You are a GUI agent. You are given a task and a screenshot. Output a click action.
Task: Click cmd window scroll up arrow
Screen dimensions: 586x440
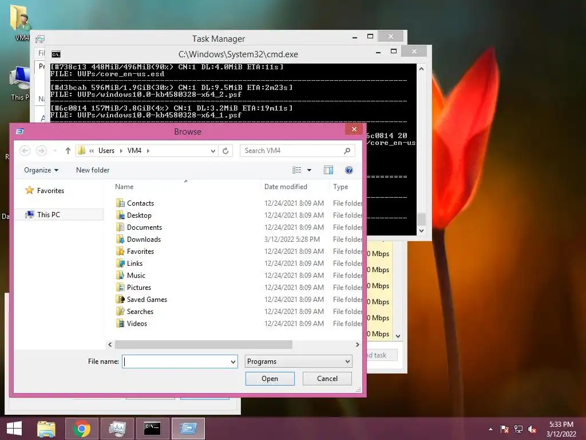(x=421, y=69)
